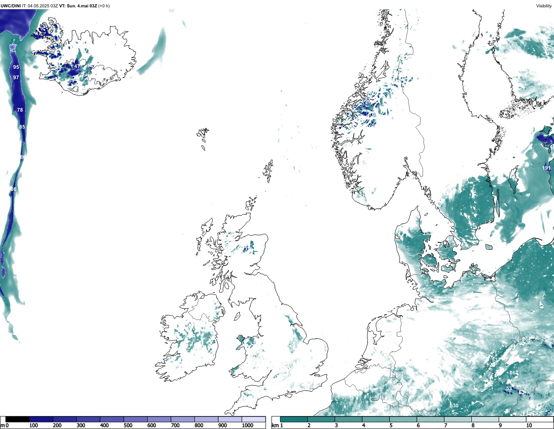The height and width of the screenshot is (429, 554).
Task: Pick the 5–6 km teal legend segment
Action: pos(403,419)
